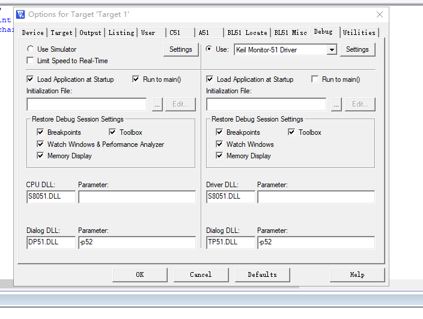Click the Keil uVision icon in title bar
The image size is (423, 319).
coord(20,14)
